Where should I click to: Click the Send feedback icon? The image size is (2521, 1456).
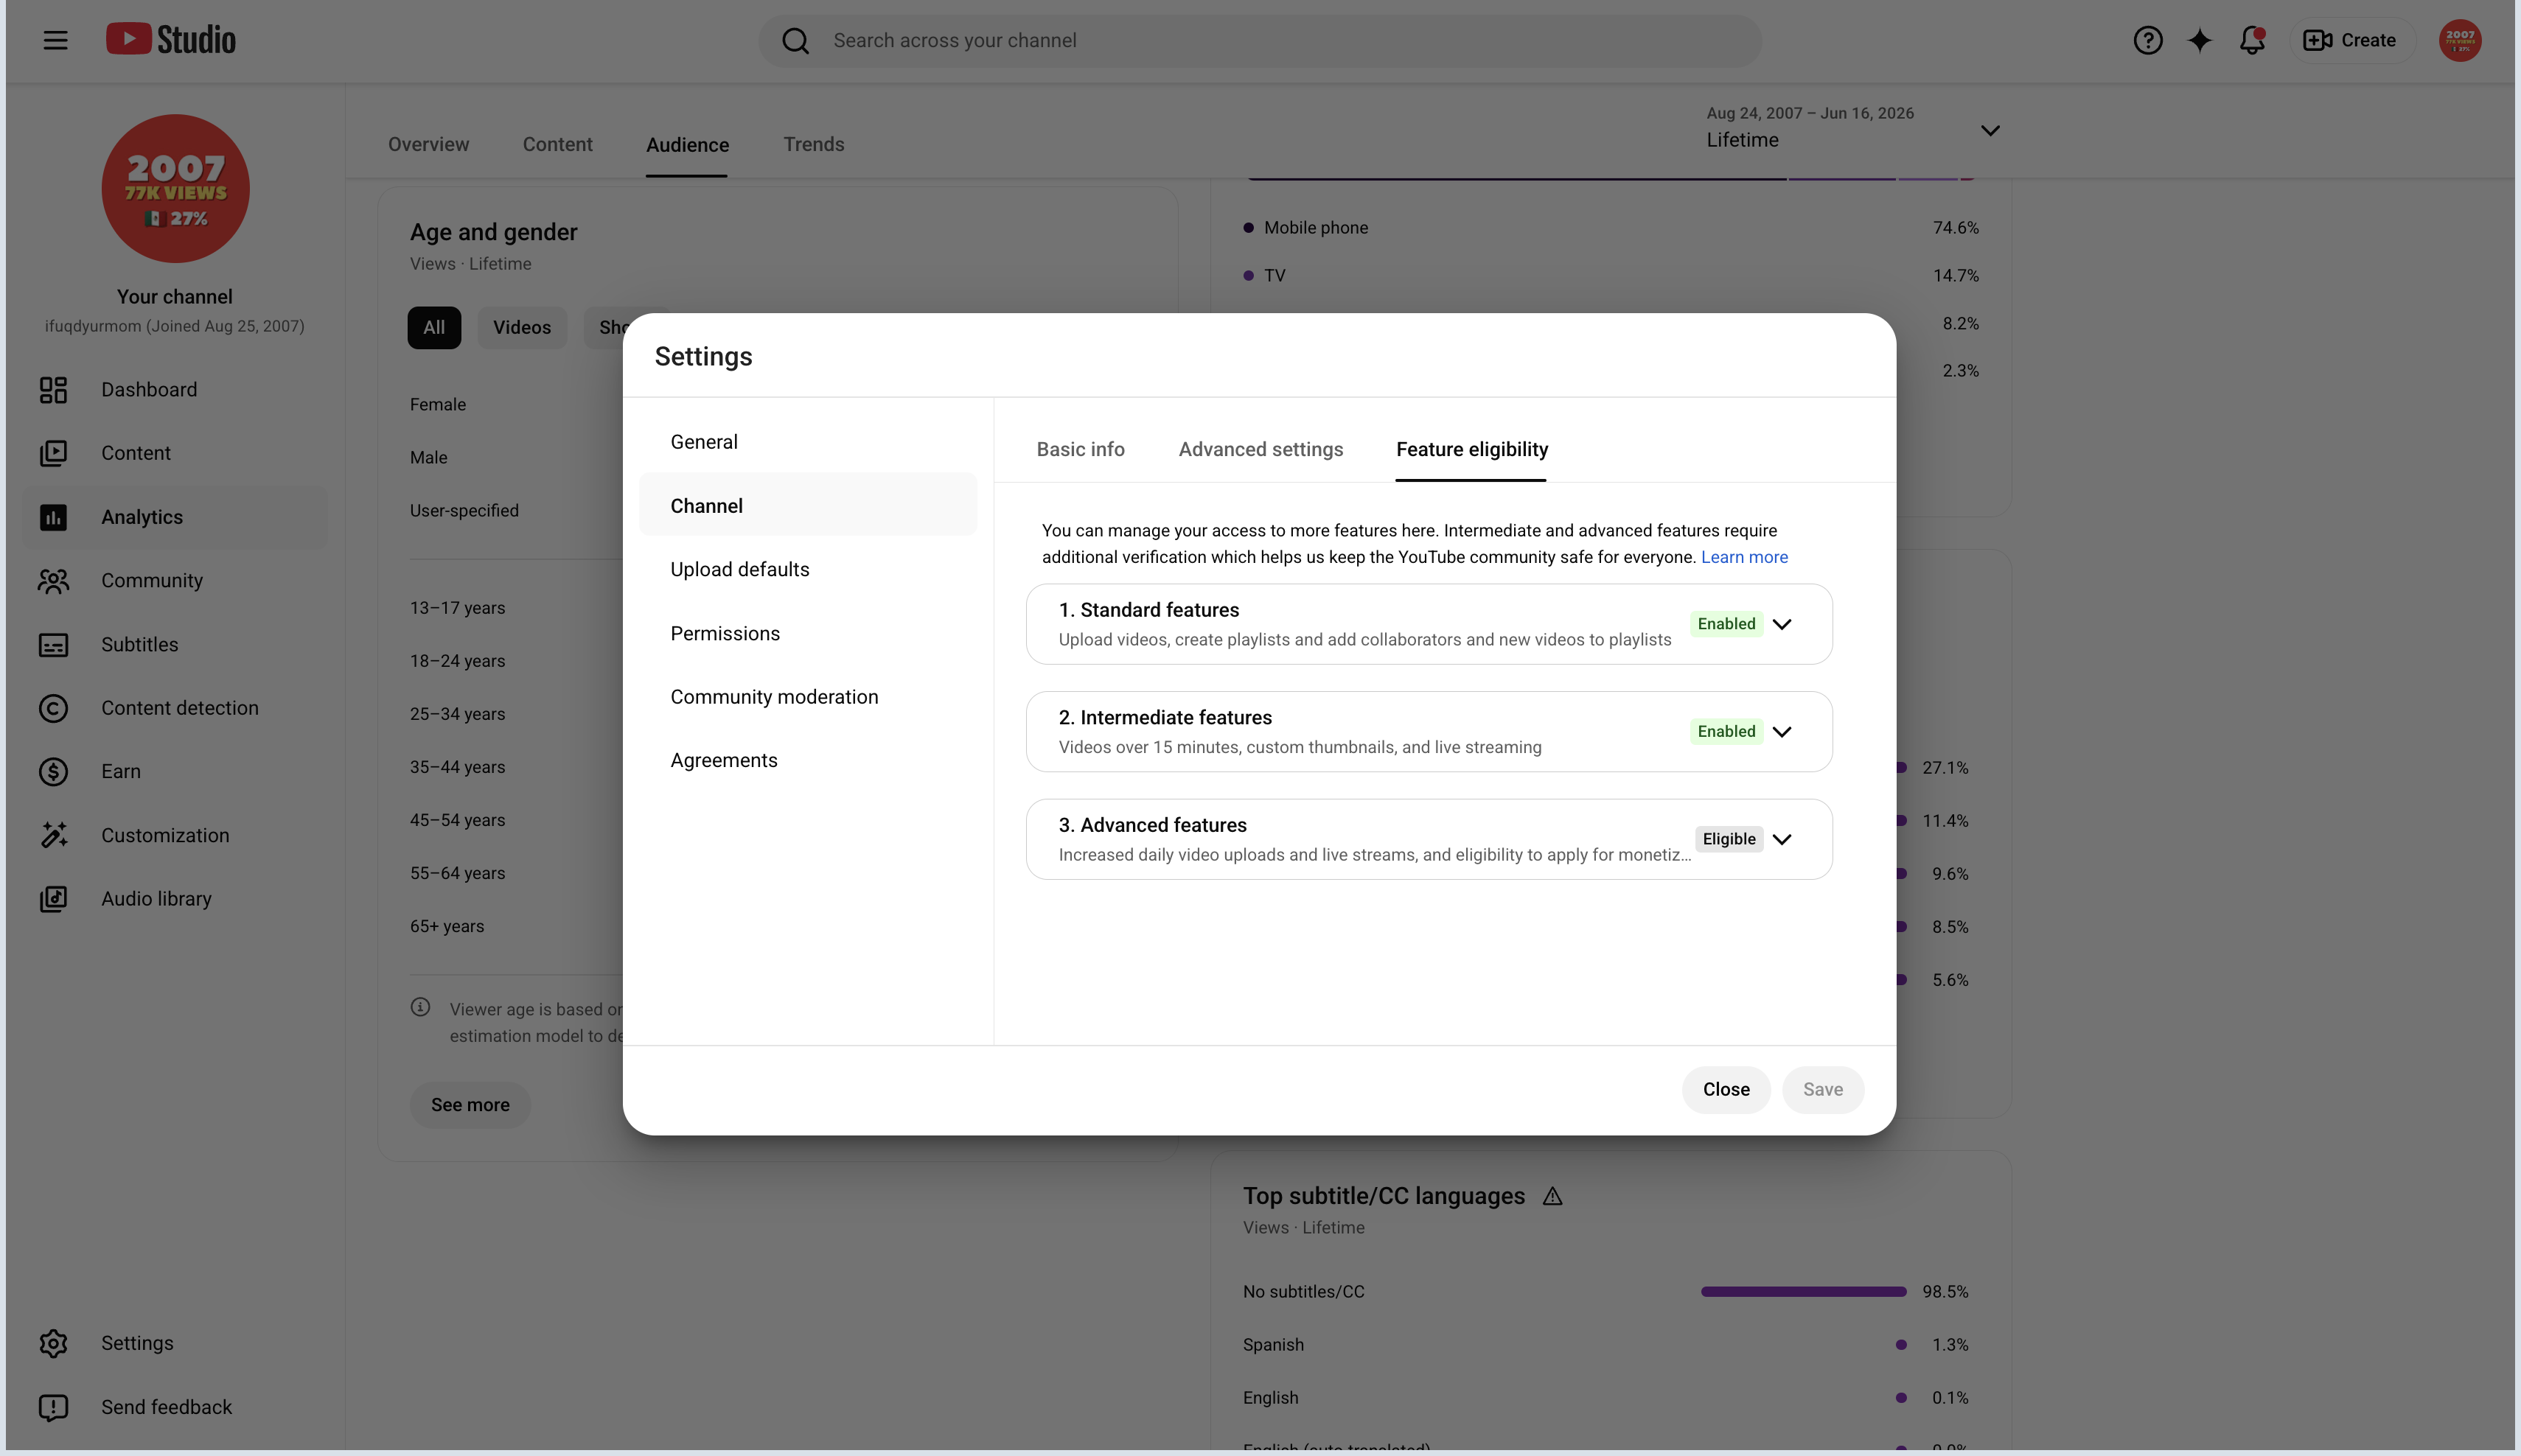(x=53, y=1407)
